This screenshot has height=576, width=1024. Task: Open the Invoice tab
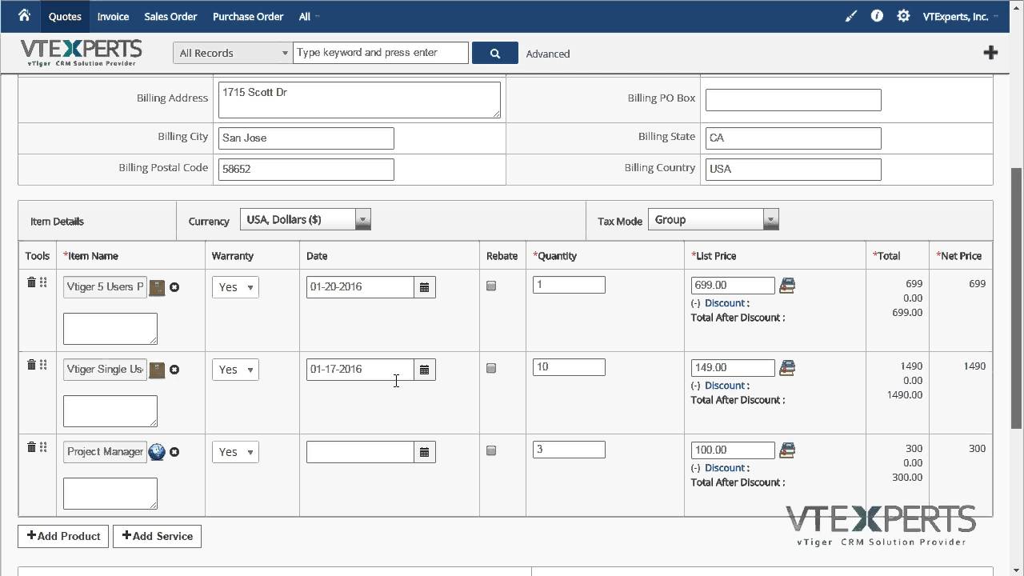113,16
